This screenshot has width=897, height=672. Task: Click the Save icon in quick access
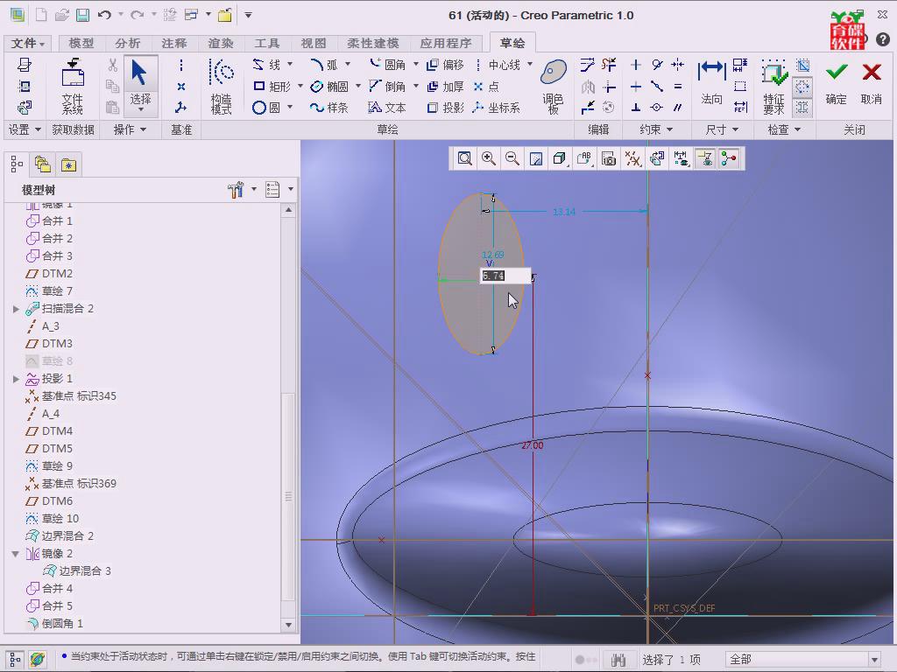[83, 15]
